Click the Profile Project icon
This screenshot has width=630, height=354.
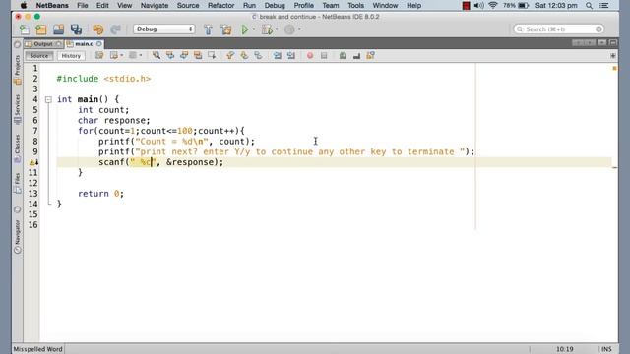tap(289, 29)
